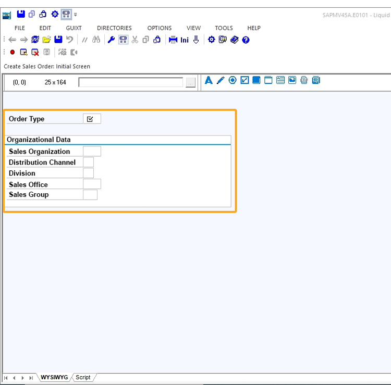Select the radio button element tool

pyautogui.click(x=233, y=80)
